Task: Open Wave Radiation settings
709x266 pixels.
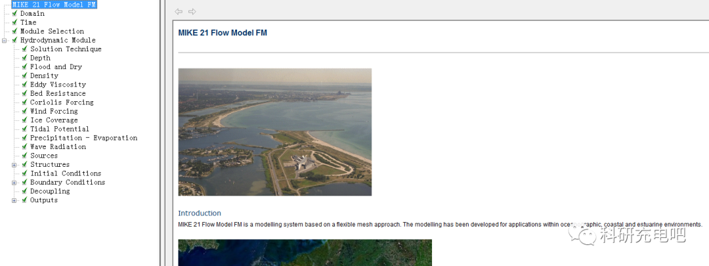Action: point(58,146)
